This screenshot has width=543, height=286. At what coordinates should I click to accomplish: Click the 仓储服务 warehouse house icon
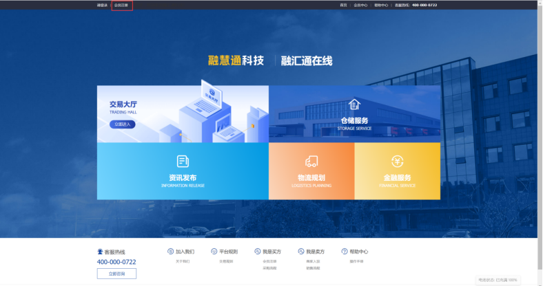click(x=354, y=104)
